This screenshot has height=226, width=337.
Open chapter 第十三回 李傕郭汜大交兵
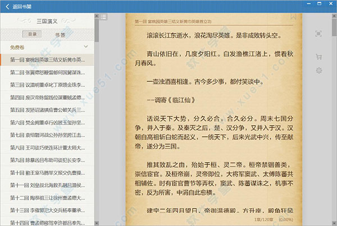[47, 210]
